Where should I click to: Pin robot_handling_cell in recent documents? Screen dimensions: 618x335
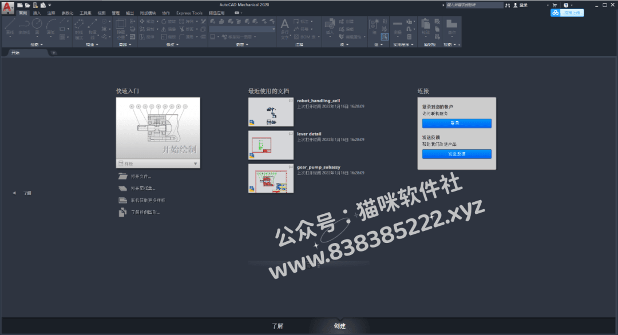tap(291, 101)
